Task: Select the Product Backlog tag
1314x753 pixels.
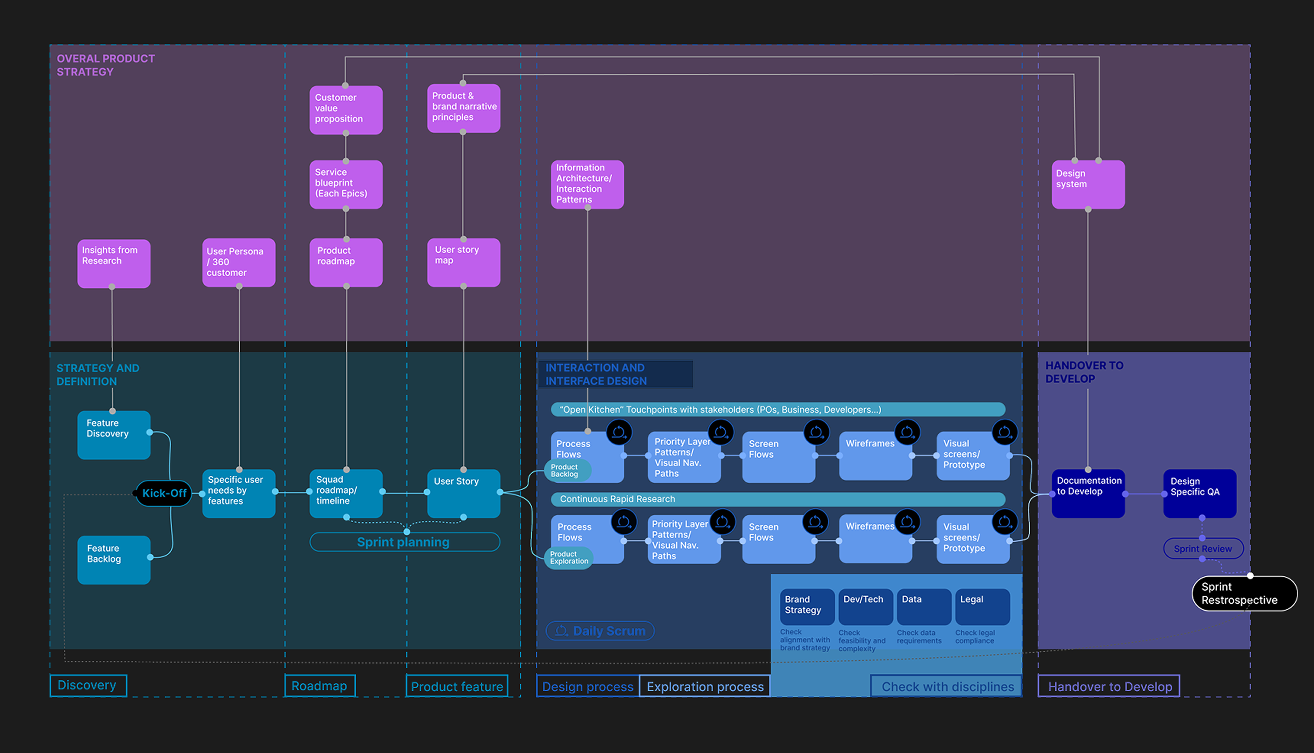Action: (x=567, y=470)
